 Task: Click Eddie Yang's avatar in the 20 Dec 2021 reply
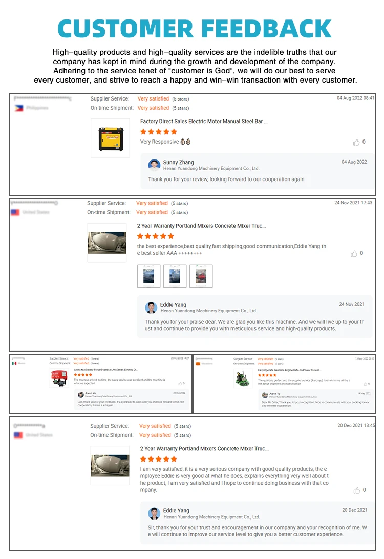click(154, 513)
